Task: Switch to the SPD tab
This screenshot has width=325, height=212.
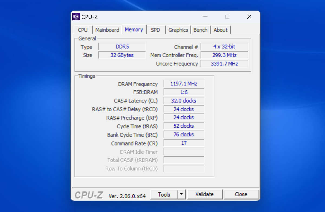Action: pos(155,30)
